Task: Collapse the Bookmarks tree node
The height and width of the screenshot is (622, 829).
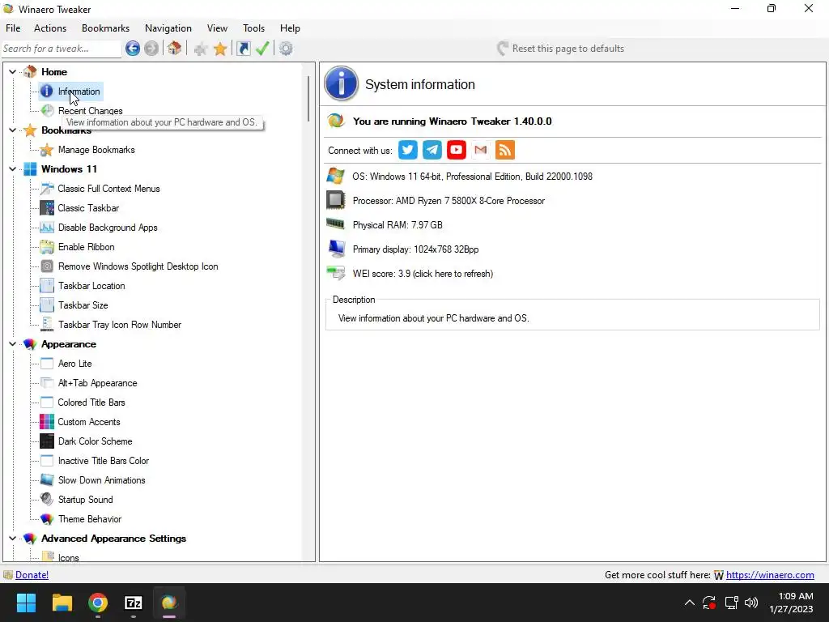Action: click(13, 130)
